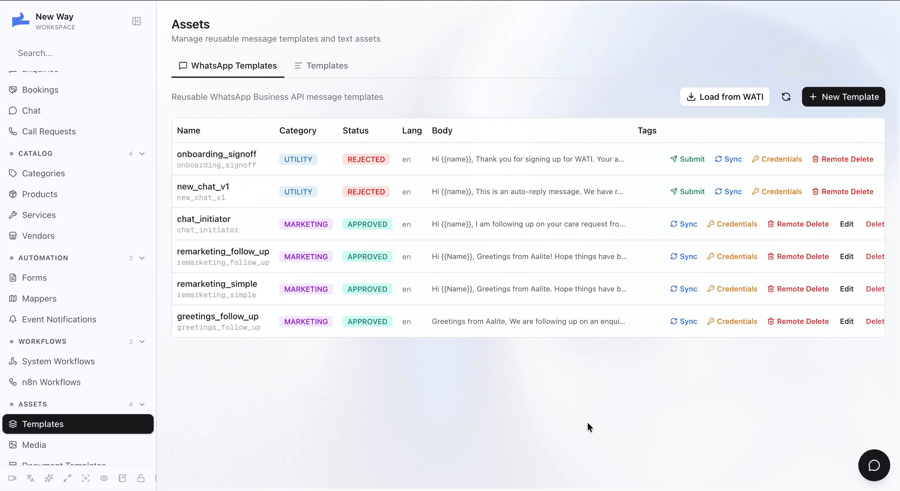
Task: Click the MARKETING badge in remarketing_simple row
Action: coord(306,289)
